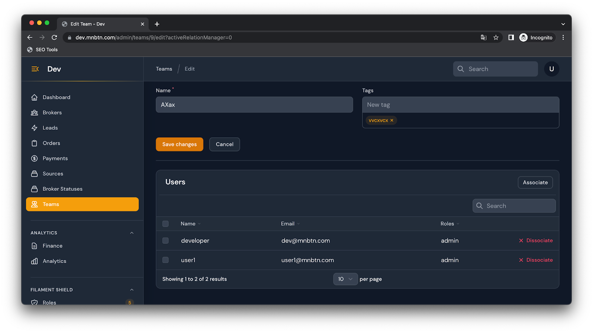The image size is (593, 333).
Task: Sort users by Roles column
Action: [x=450, y=224]
